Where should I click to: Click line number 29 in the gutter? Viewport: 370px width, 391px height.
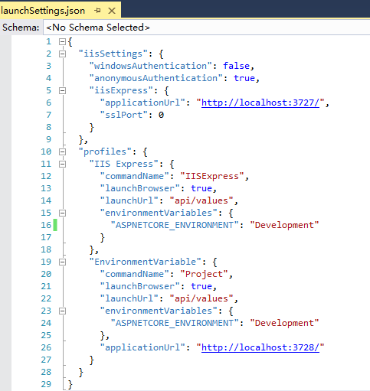click(46, 384)
